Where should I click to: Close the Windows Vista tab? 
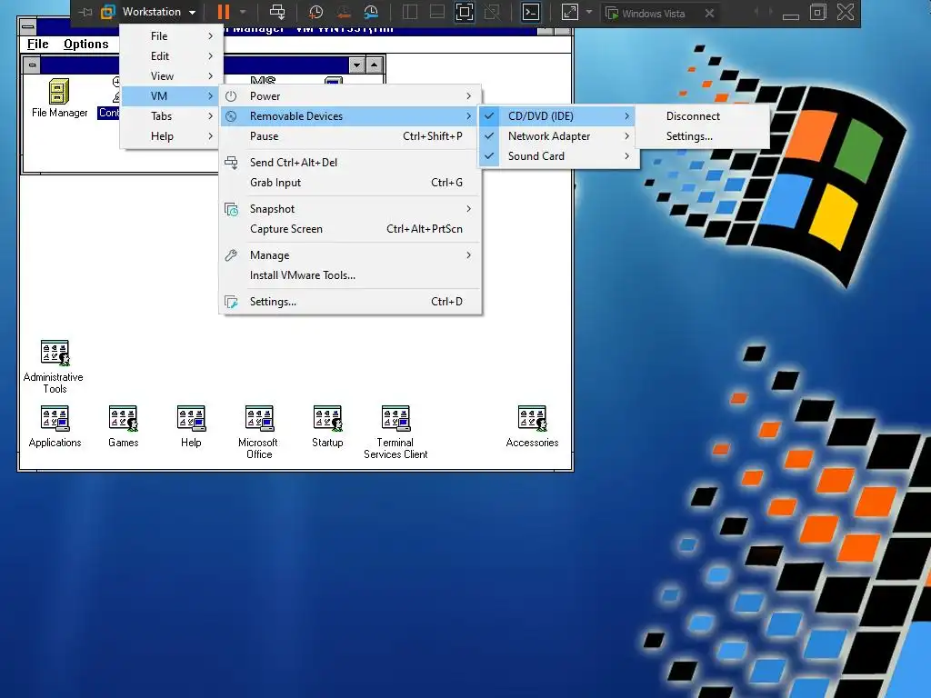click(x=709, y=13)
